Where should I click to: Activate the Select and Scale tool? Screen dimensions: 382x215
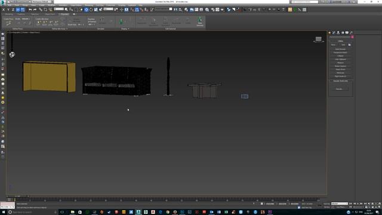coord(96,10)
